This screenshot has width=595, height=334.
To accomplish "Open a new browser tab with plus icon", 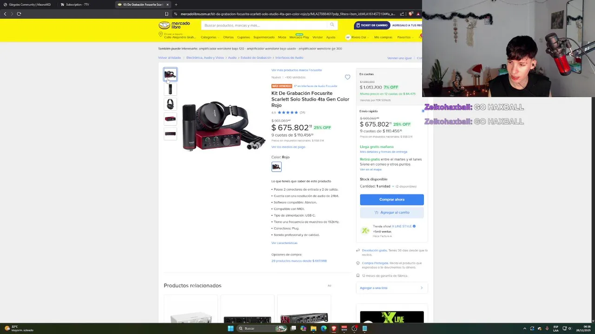I will pos(176,5).
